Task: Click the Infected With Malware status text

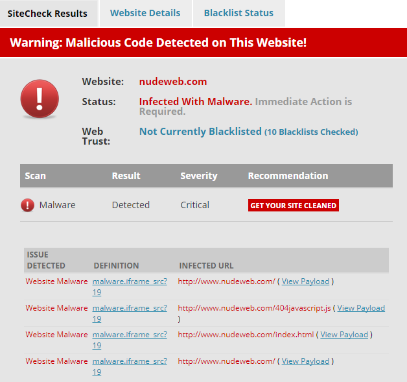Action: point(196,102)
